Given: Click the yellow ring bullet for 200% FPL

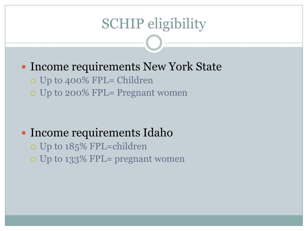Looking at the screenshot, I should click(33, 93).
